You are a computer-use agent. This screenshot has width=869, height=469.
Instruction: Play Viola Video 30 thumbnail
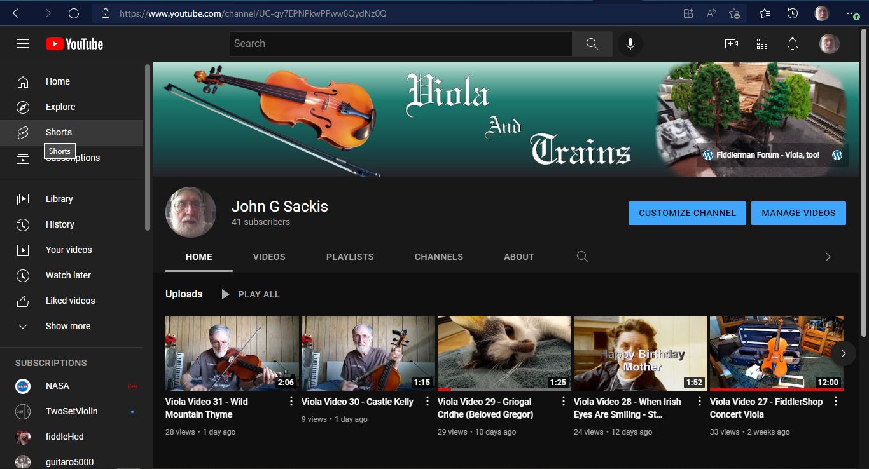pos(368,353)
